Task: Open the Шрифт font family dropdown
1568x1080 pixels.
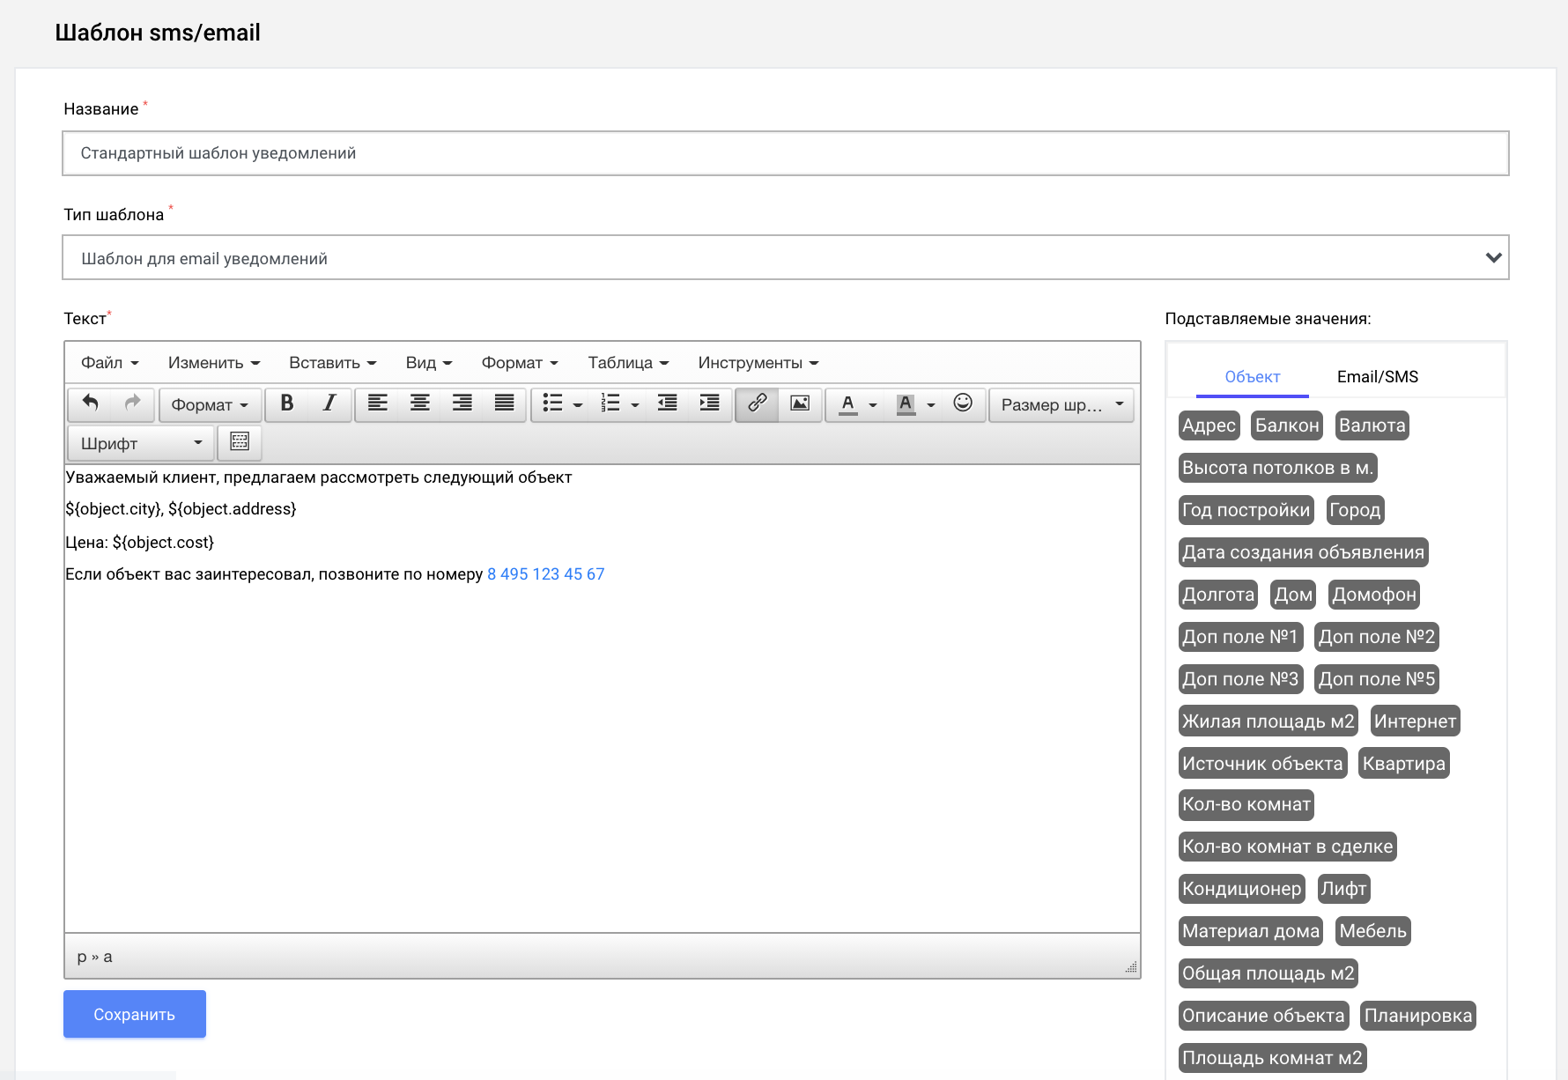Action: click(141, 443)
